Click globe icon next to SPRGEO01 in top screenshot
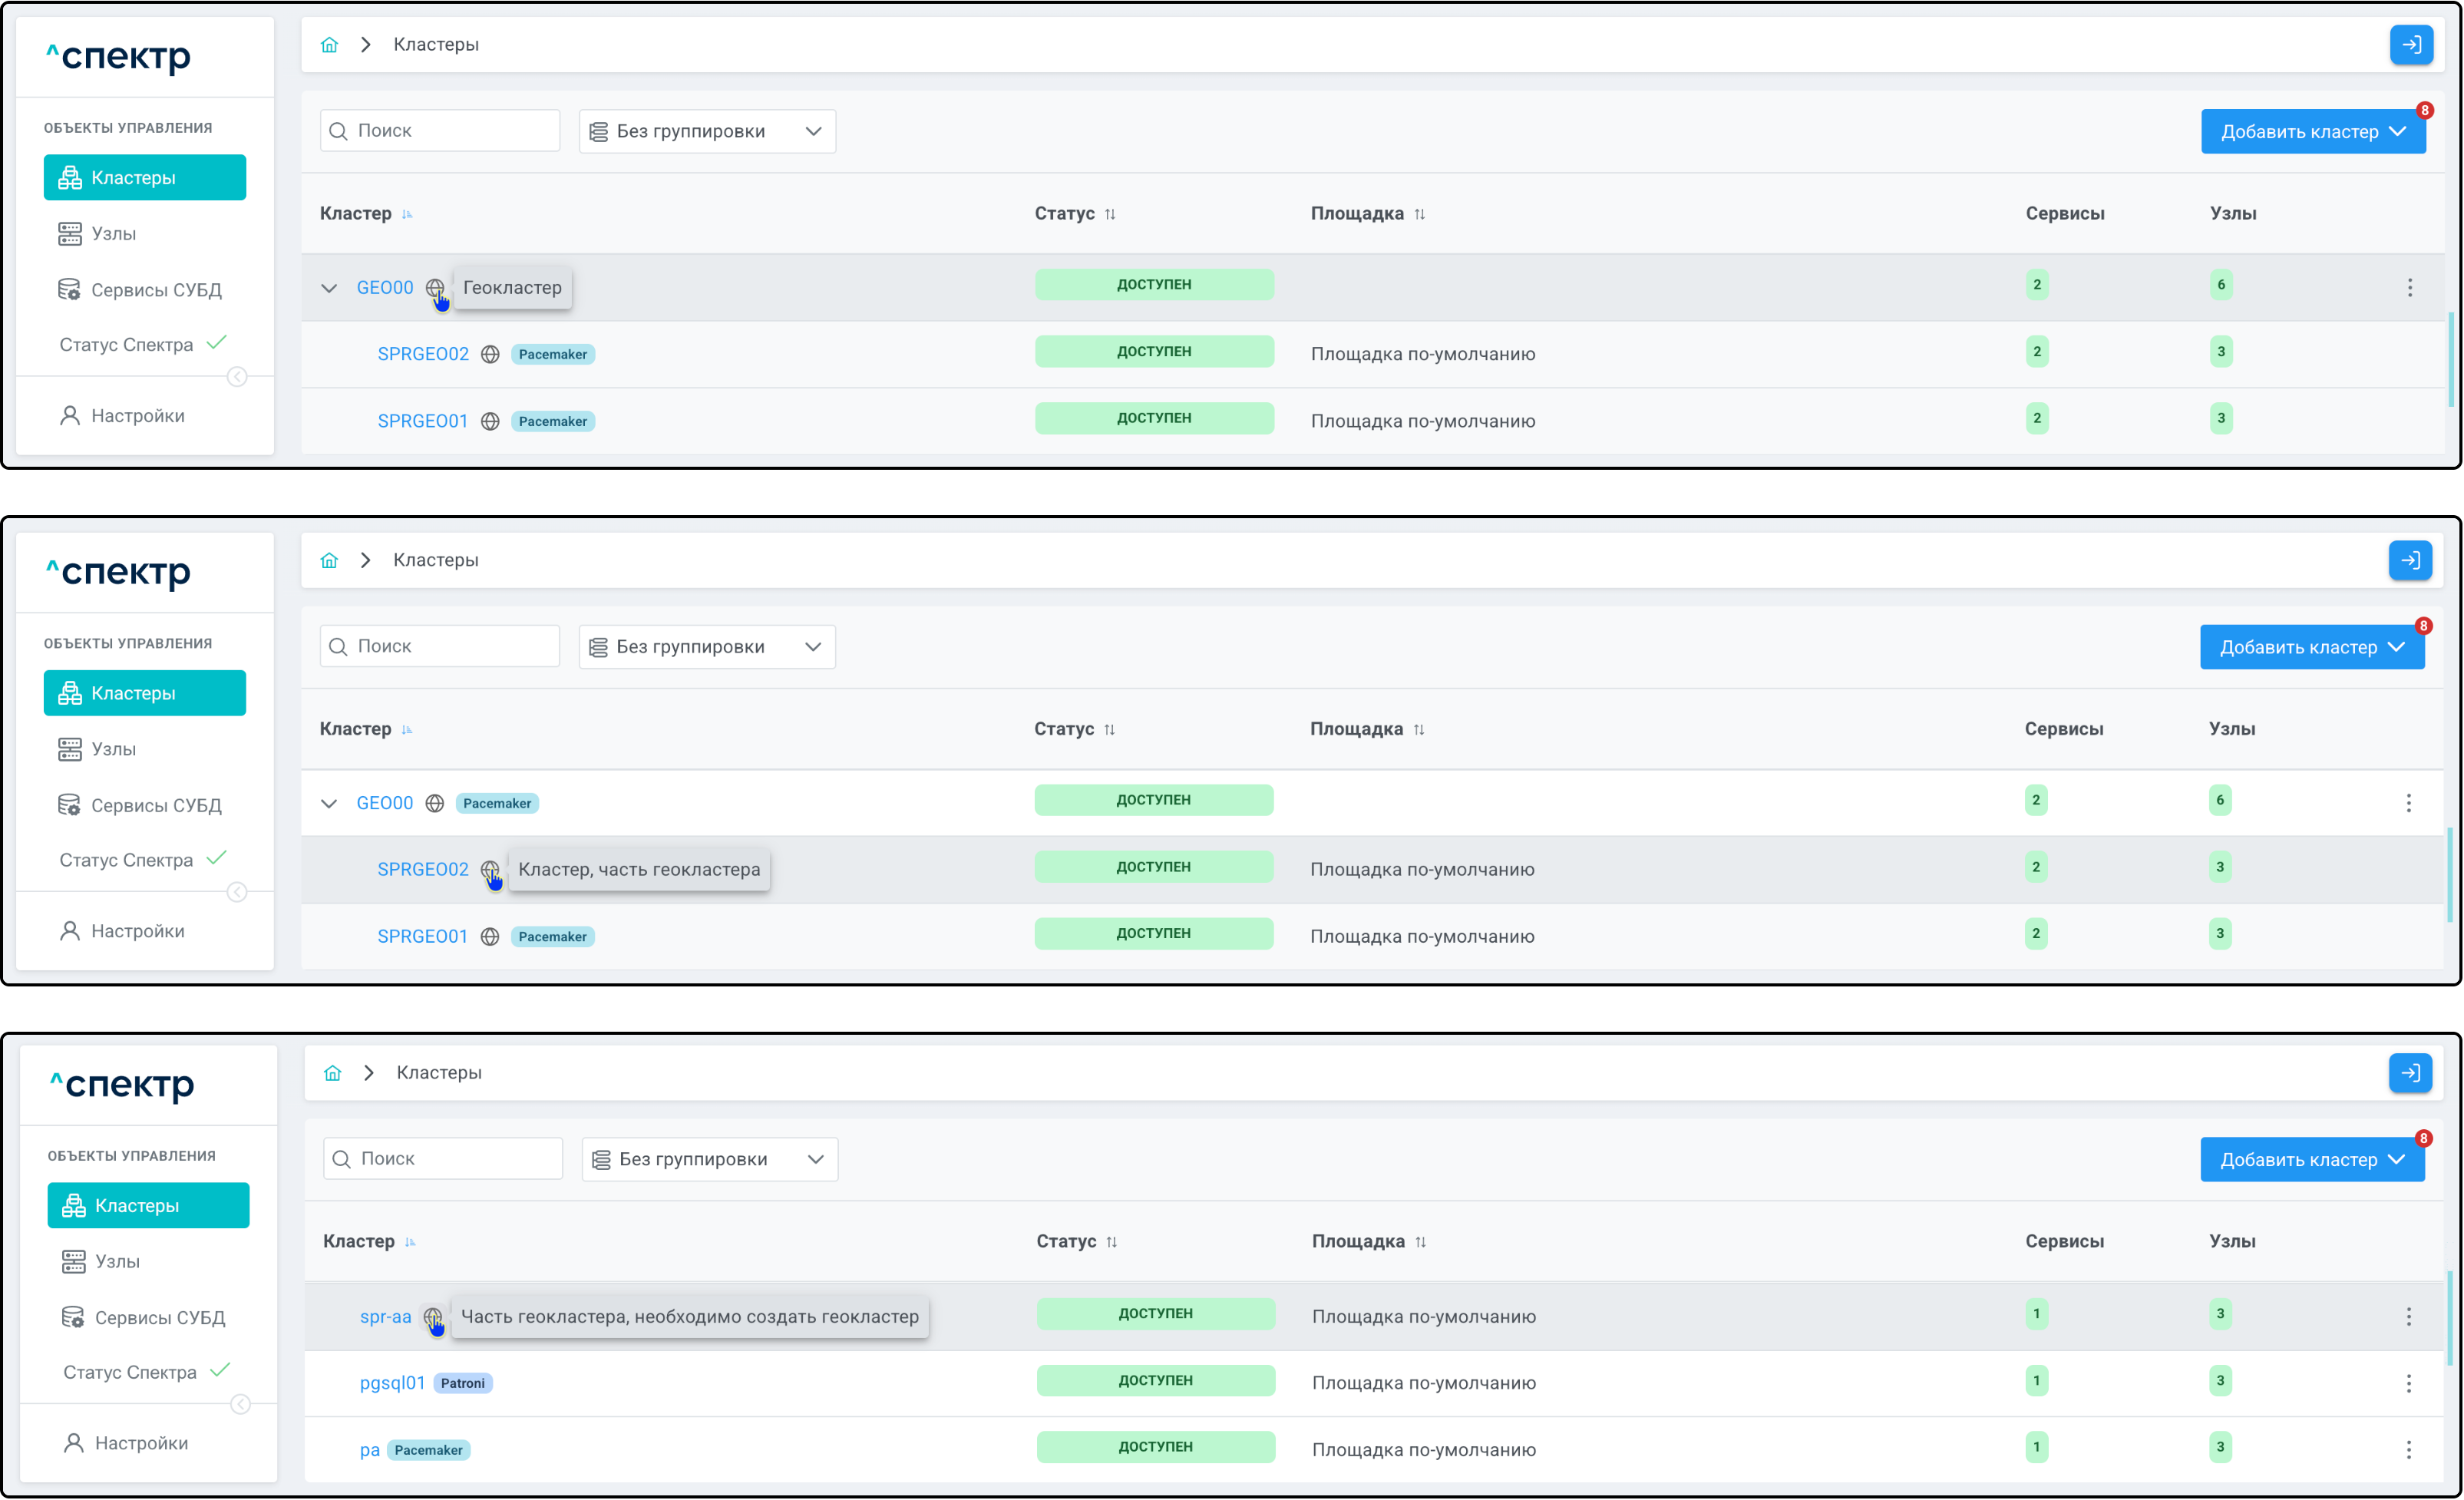The image size is (2464, 1500). click(490, 421)
